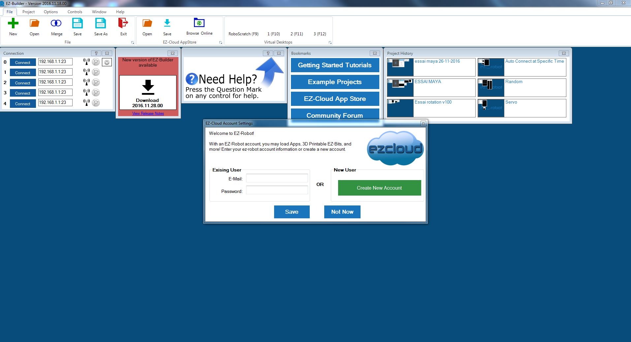This screenshot has width=631, height=342.
Task: Click the scan antenna icon for connection 1
Action: (86, 72)
